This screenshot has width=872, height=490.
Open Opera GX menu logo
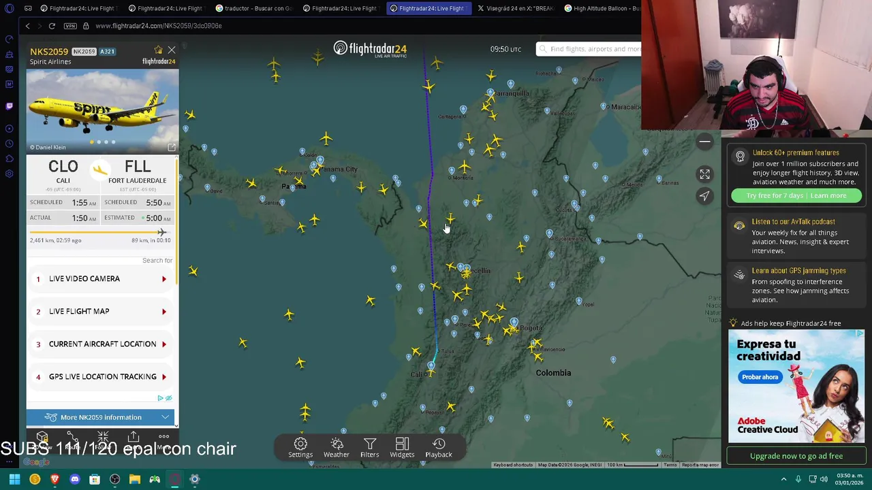9,8
